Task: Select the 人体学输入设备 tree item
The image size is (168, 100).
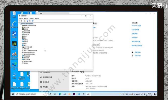Action: point(28,47)
